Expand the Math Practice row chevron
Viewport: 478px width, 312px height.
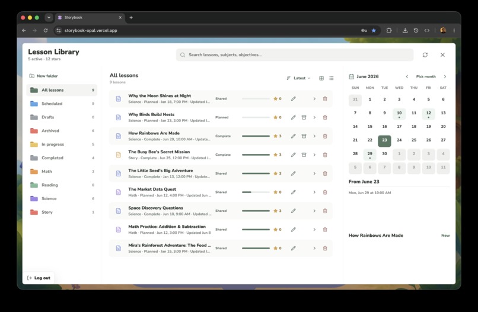coord(314,230)
